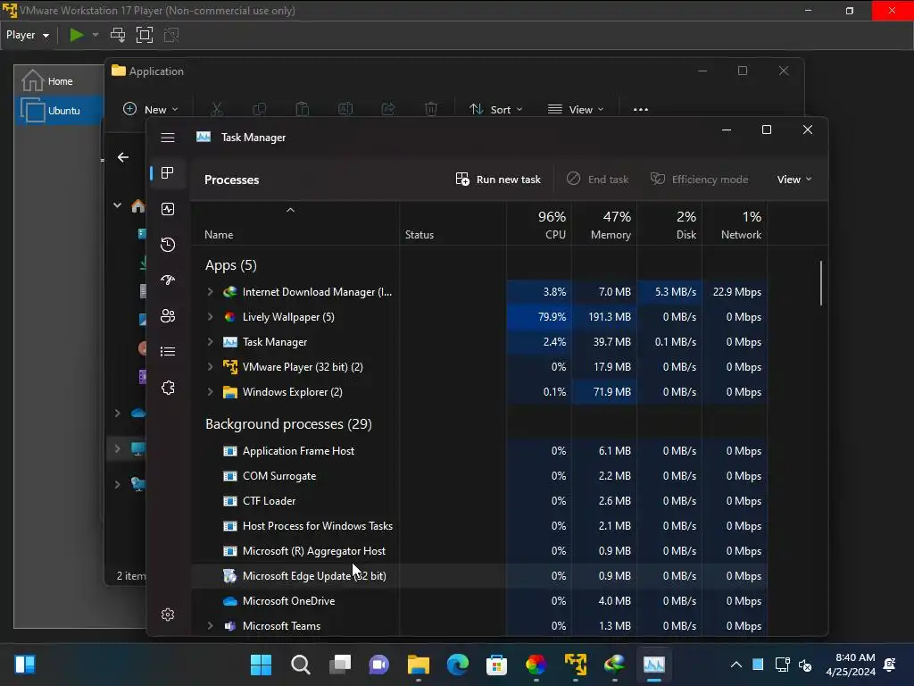Select COM Surrogate process row
Screen dimensions: 914x686
(x=479, y=476)
